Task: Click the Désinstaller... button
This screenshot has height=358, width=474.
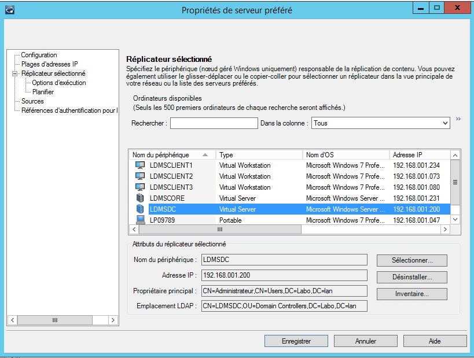Action: [411, 277]
